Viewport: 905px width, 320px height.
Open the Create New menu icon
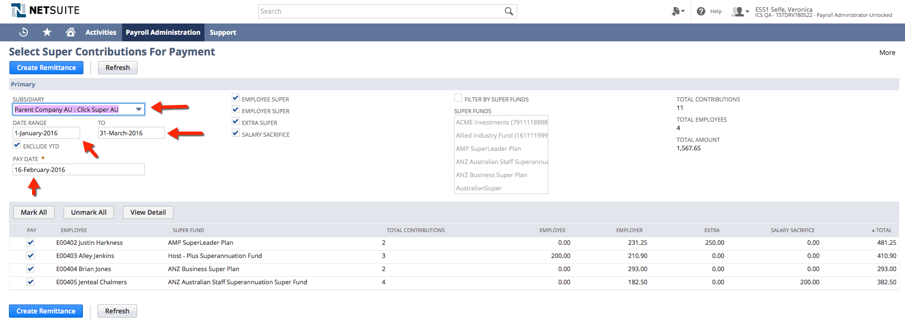click(x=678, y=11)
